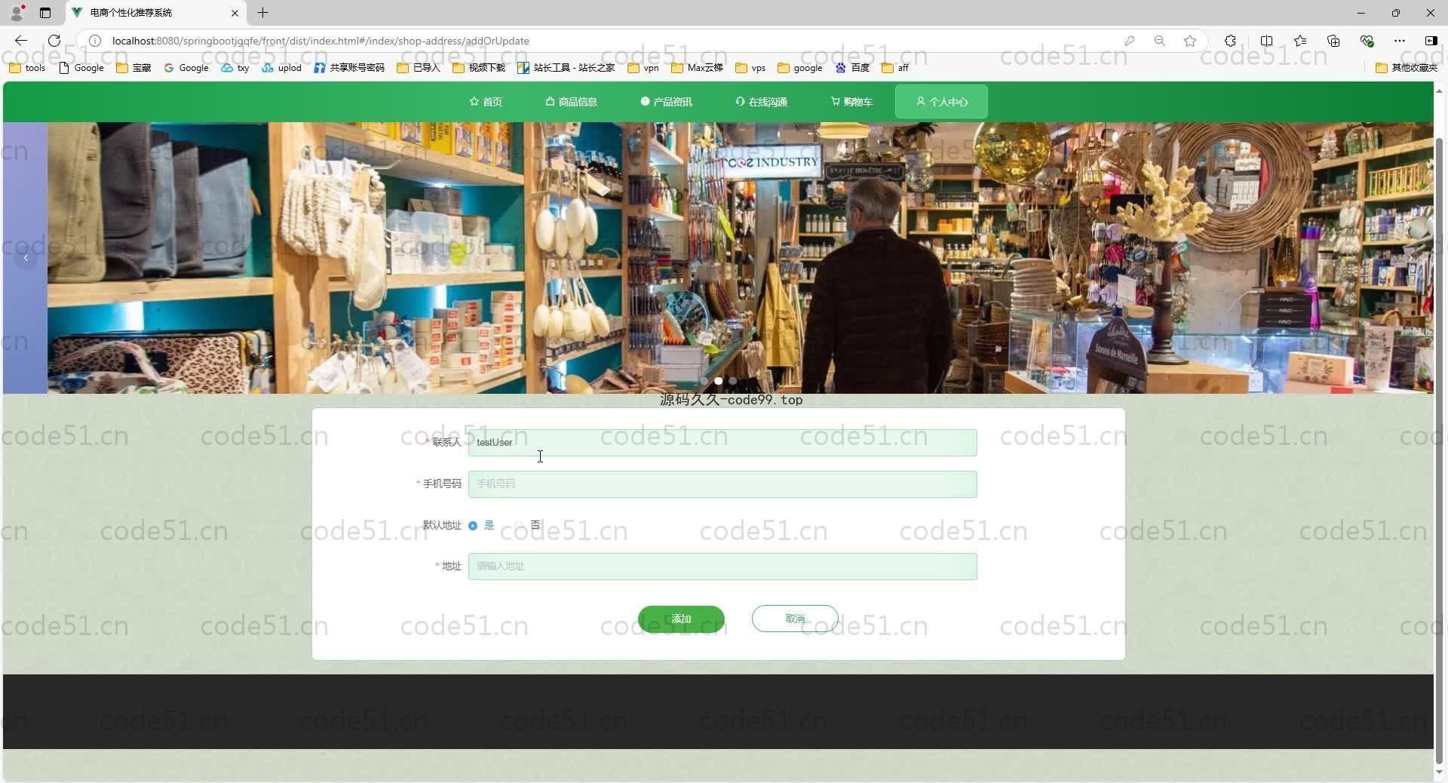Open the vpn bookmark folder

pyautogui.click(x=643, y=68)
